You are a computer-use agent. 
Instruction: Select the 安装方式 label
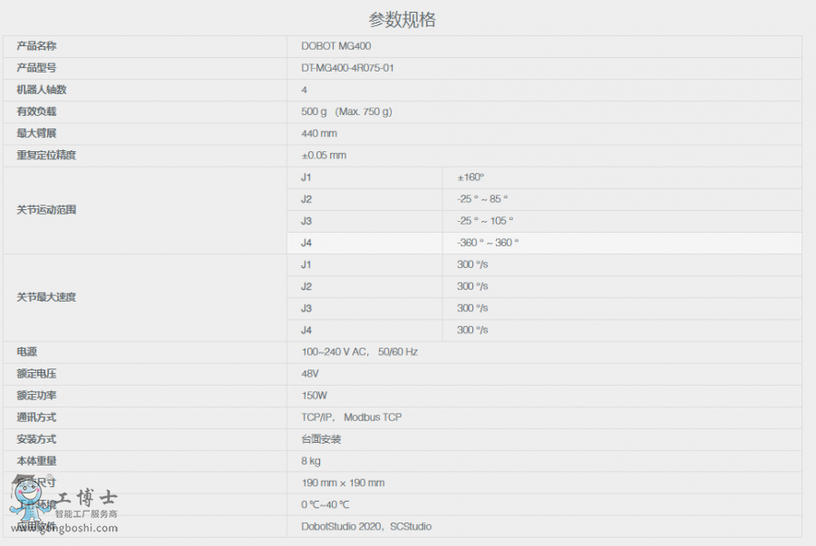pos(36,439)
